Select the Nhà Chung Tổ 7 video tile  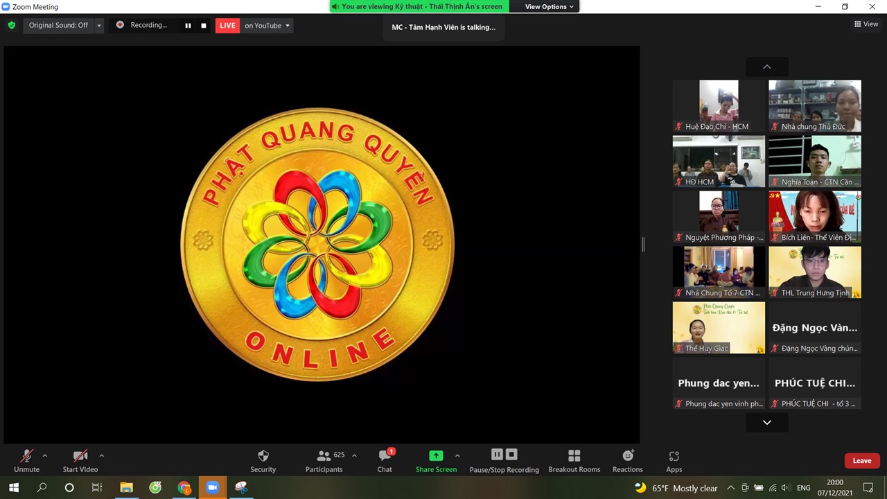[719, 272]
